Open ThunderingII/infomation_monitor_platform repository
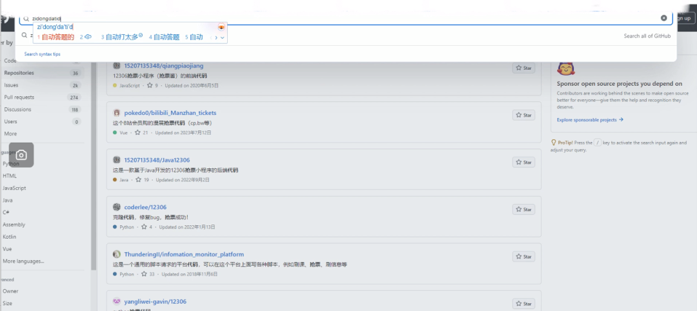Viewport: 697px width, 311px height. (x=184, y=255)
